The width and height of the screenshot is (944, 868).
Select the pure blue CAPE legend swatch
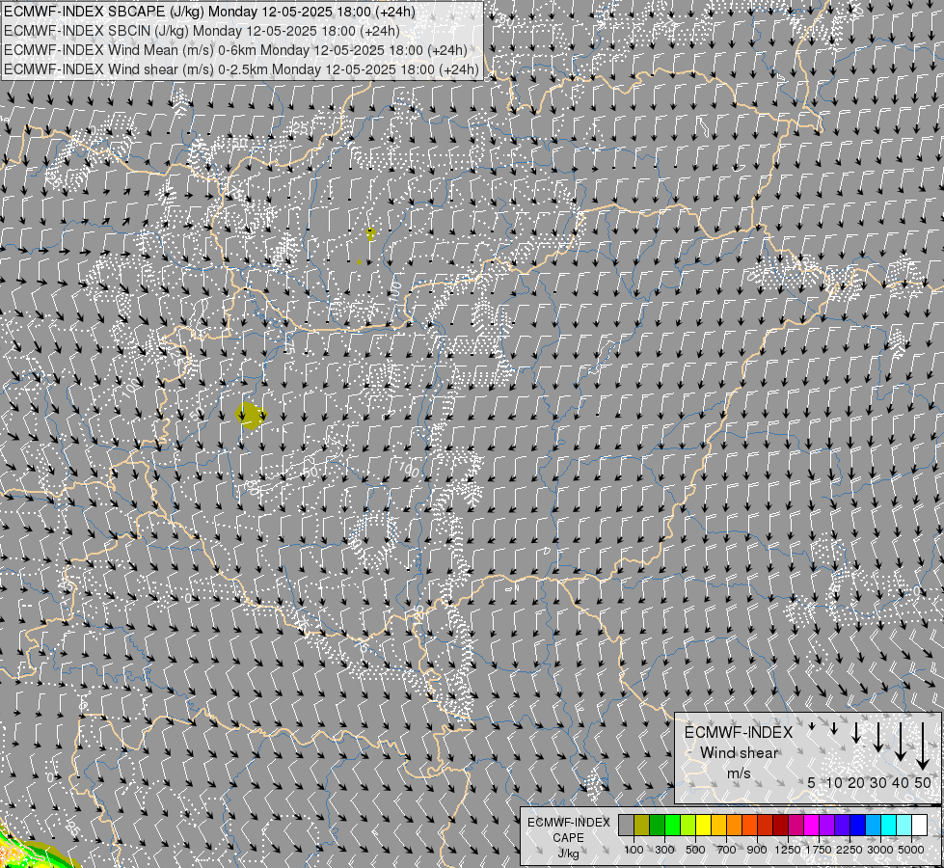858,826
